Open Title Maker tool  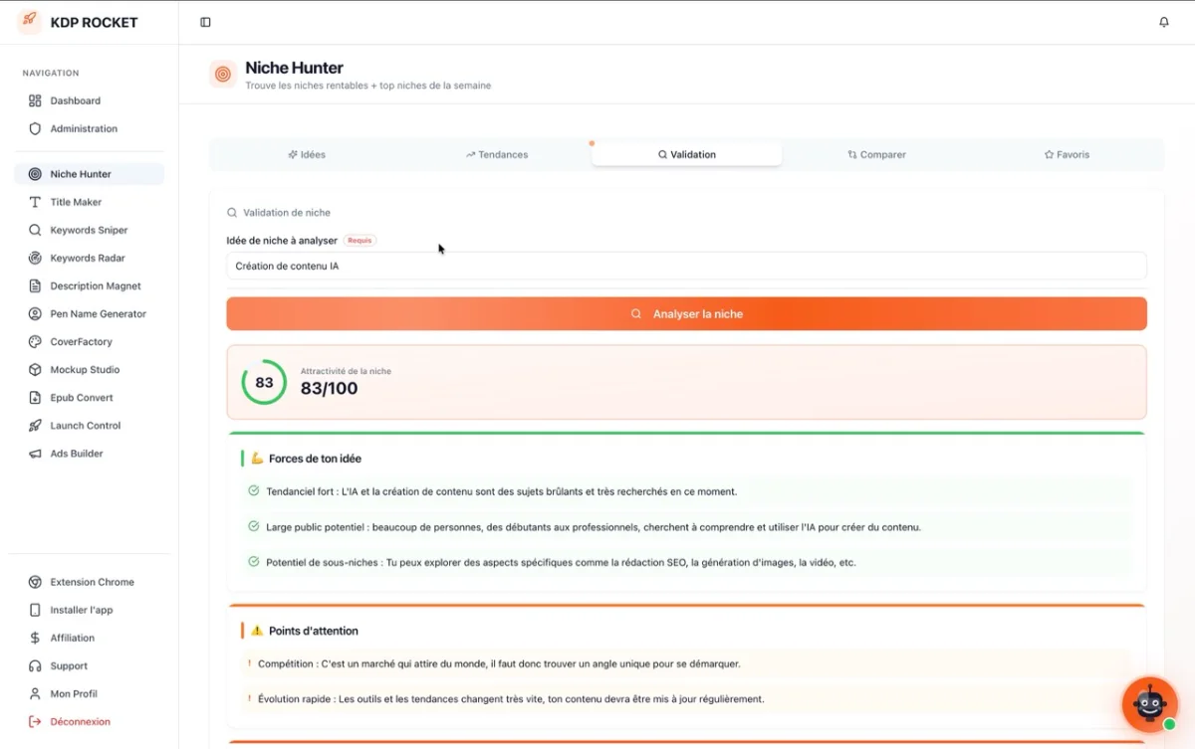(x=89, y=202)
